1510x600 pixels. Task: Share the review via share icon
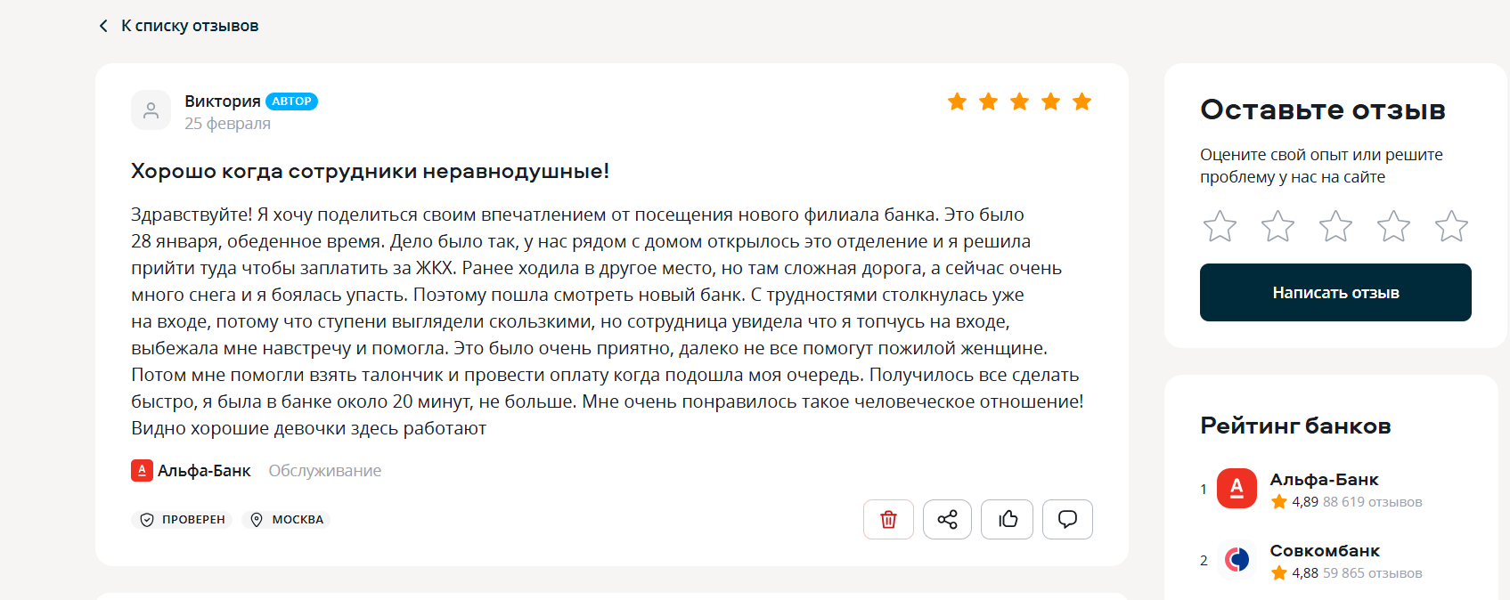point(947,519)
